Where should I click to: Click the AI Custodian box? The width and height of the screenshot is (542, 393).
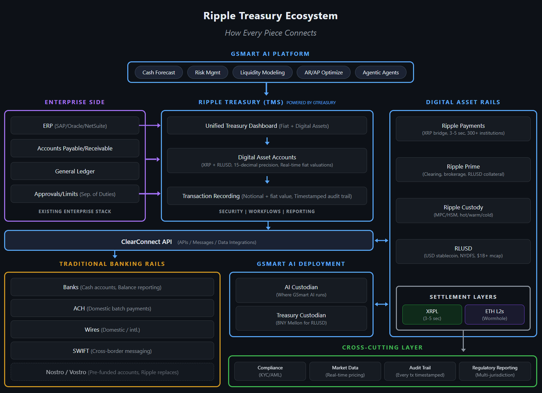301,291
